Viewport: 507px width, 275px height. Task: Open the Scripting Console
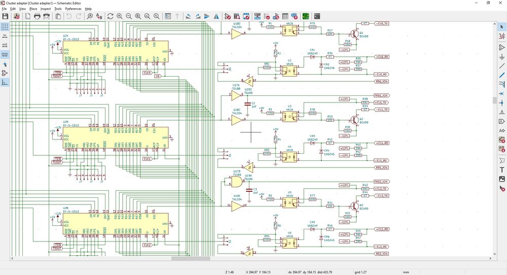[317, 16]
